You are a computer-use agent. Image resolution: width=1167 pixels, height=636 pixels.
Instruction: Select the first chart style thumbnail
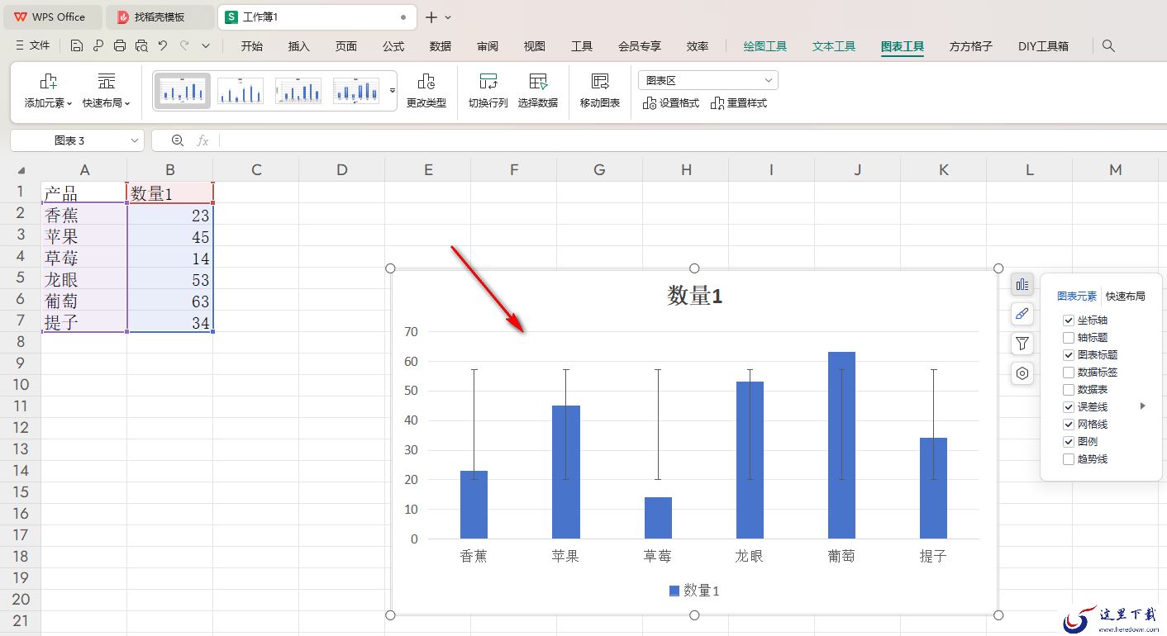(183, 91)
